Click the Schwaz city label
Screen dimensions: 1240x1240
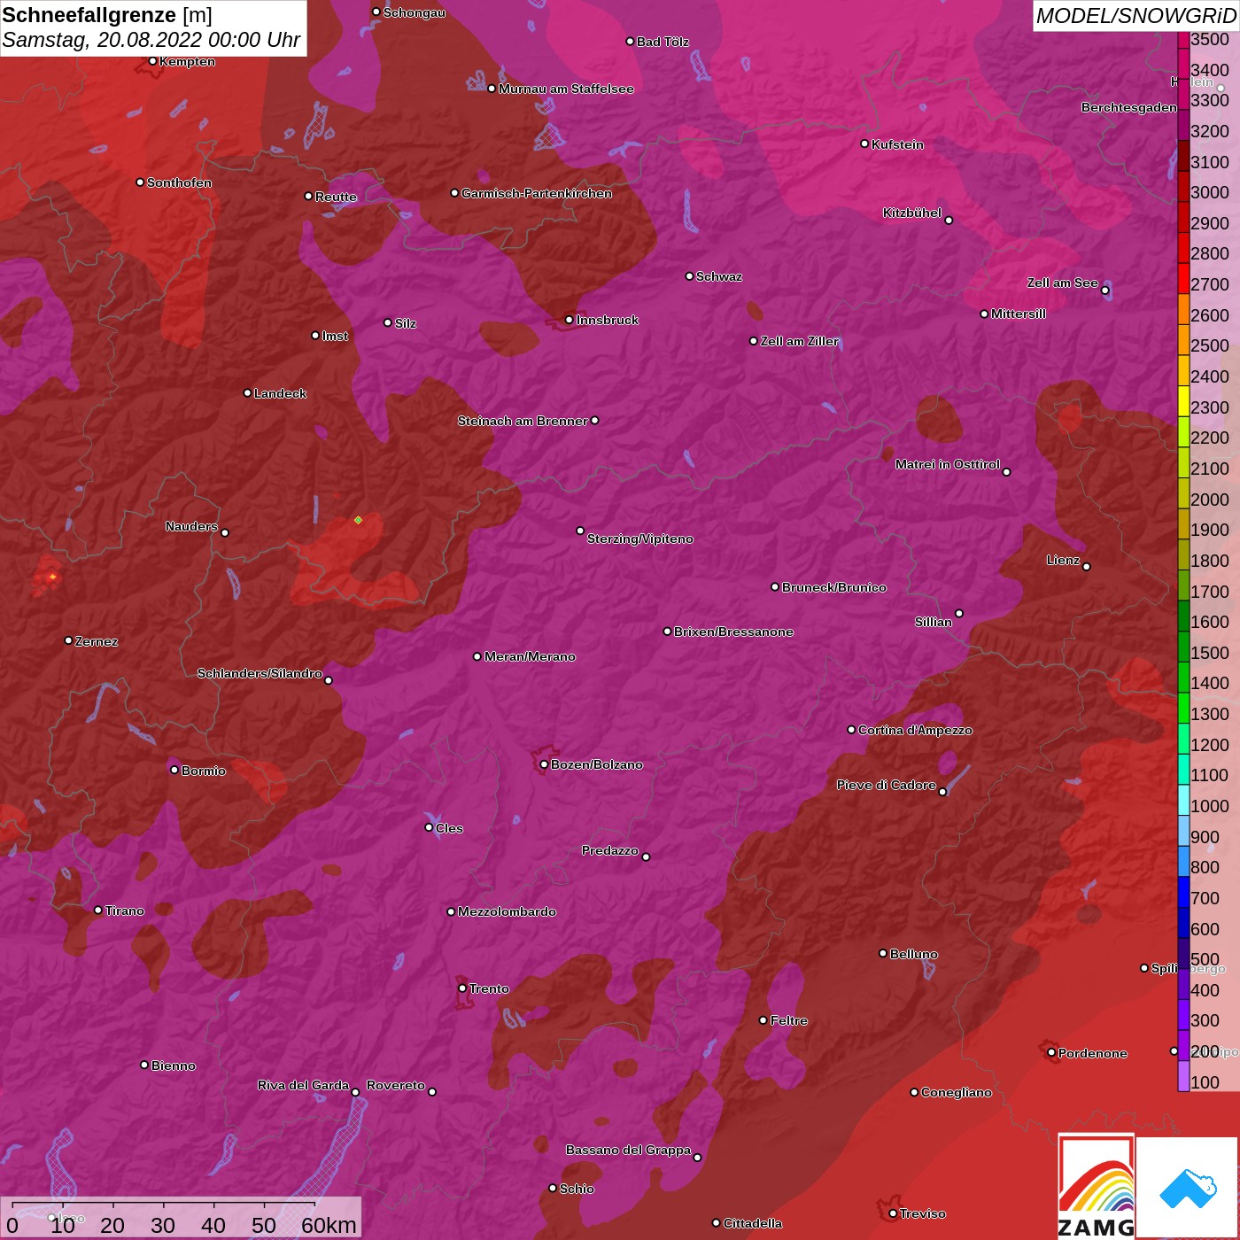tap(719, 276)
